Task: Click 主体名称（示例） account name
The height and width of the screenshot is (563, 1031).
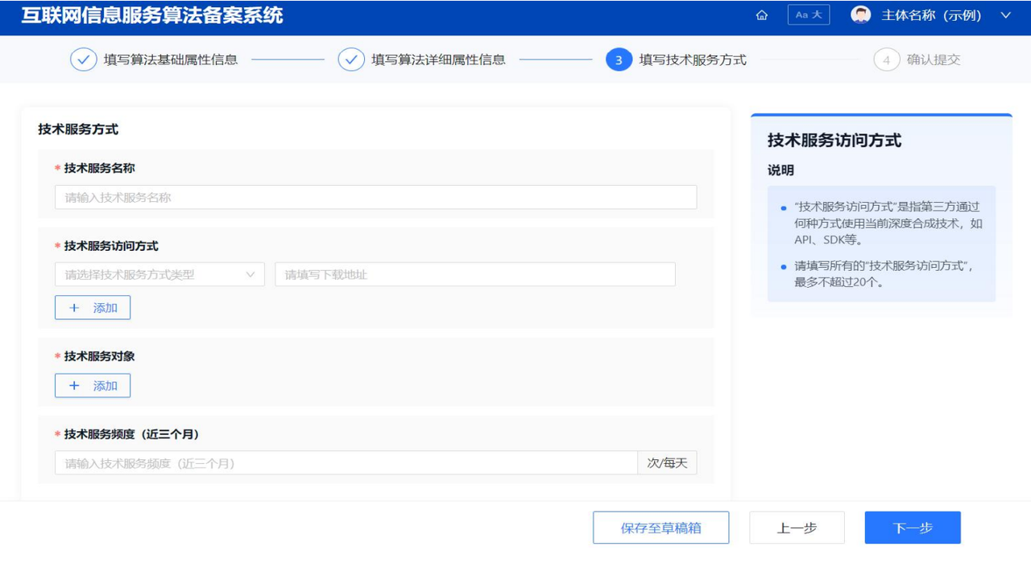Action: click(x=932, y=15)
